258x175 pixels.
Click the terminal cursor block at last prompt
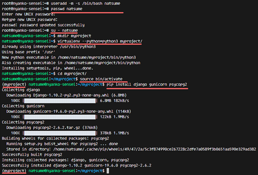pyautogui.click(x=107, y=171)
